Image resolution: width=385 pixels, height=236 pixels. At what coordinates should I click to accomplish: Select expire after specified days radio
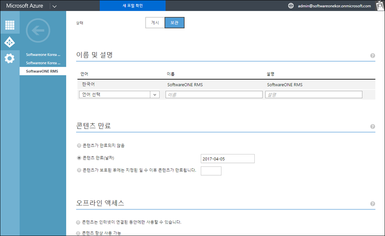(79, 170)
